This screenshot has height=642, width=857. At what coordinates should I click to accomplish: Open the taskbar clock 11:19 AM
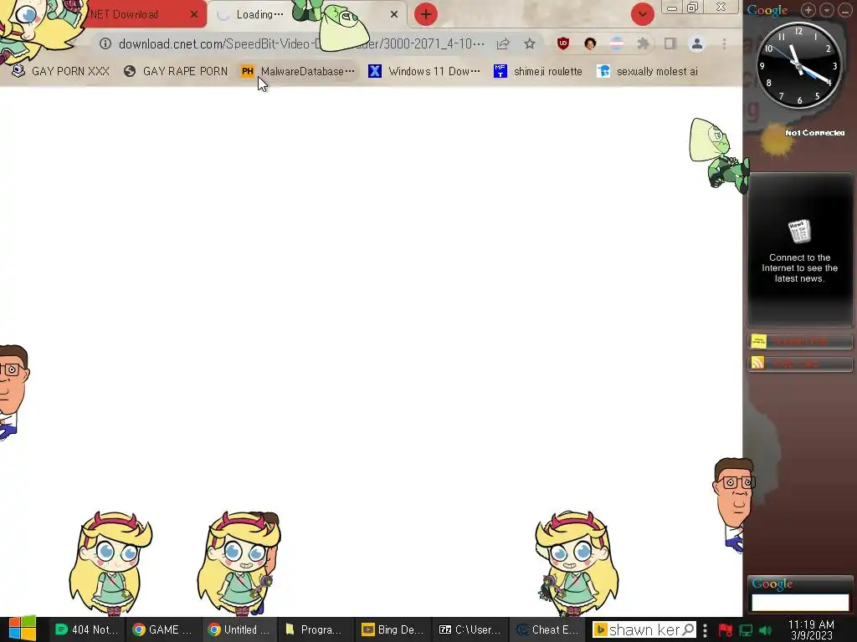811,629
